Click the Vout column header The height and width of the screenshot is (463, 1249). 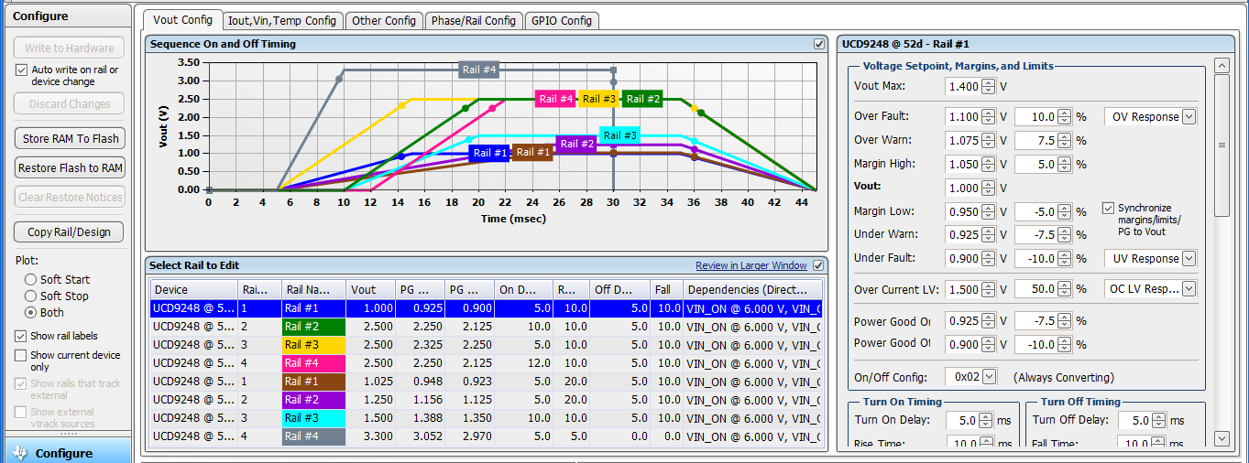click(x=371, y=290)
